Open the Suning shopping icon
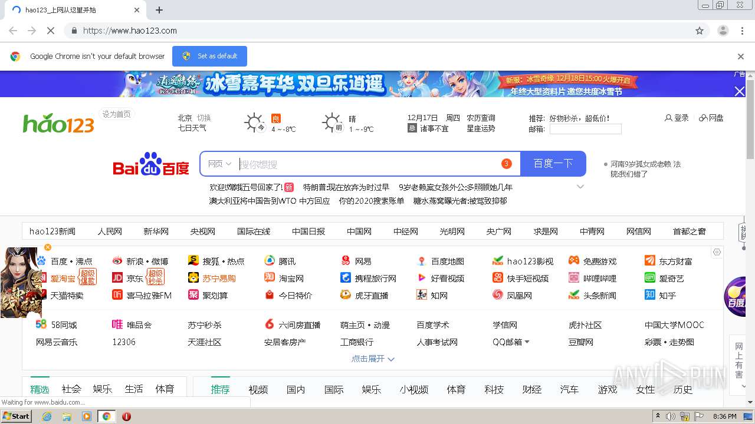Viewport: 755px width, 424px height. (x=193, y=278)
